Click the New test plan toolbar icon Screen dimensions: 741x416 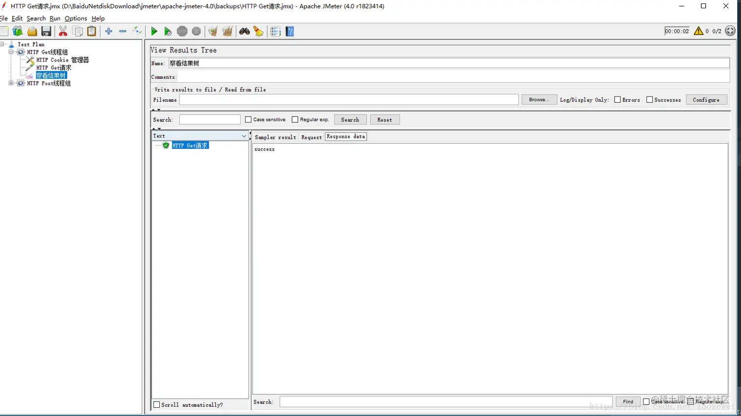[x=4, y=31]
